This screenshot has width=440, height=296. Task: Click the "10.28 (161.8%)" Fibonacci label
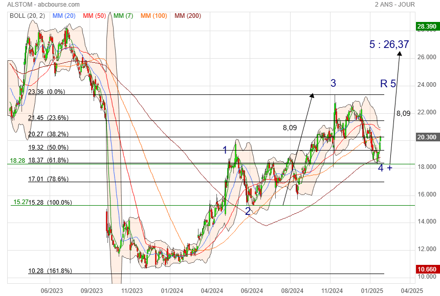[x=50, y=271]
